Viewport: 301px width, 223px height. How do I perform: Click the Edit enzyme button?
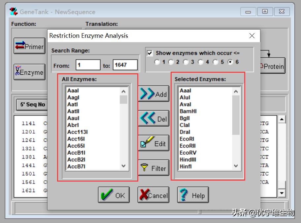pos(153,143)
